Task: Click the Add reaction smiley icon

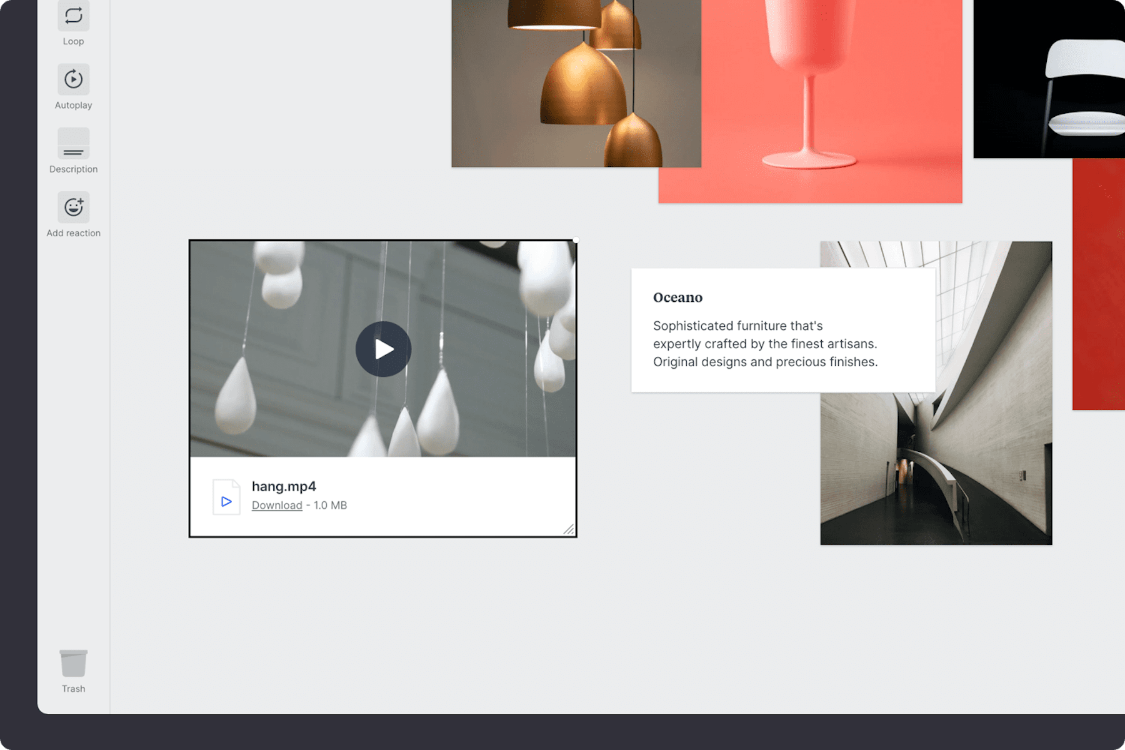Action: point(73,207)
